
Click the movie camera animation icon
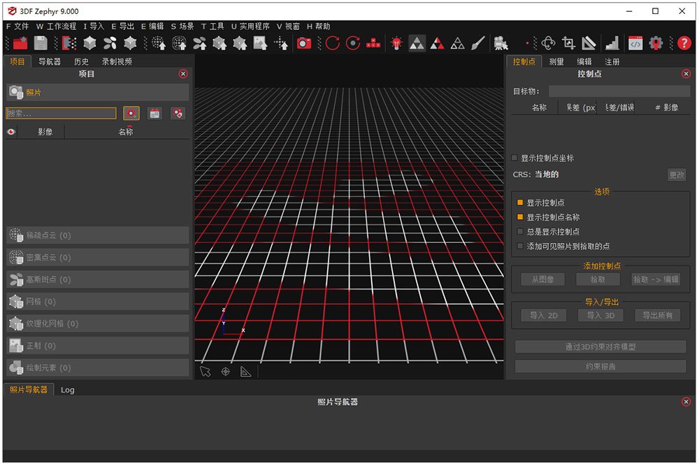click(501, 43)
